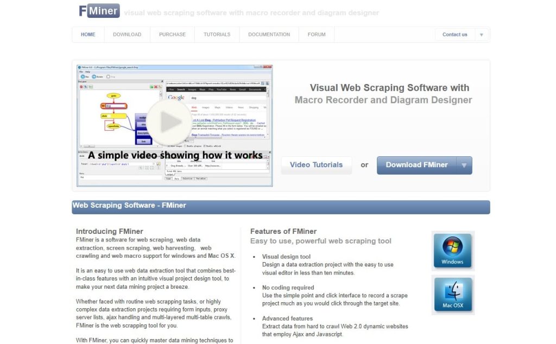Open the TUTORIALS nav item
556x344 pixels.
coord(217,35)
